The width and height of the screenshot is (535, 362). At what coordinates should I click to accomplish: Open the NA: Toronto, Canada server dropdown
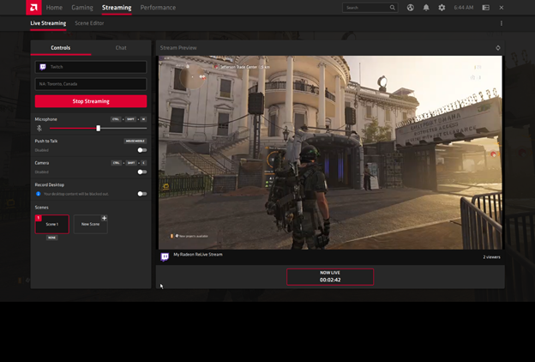(x=91, y=84)
